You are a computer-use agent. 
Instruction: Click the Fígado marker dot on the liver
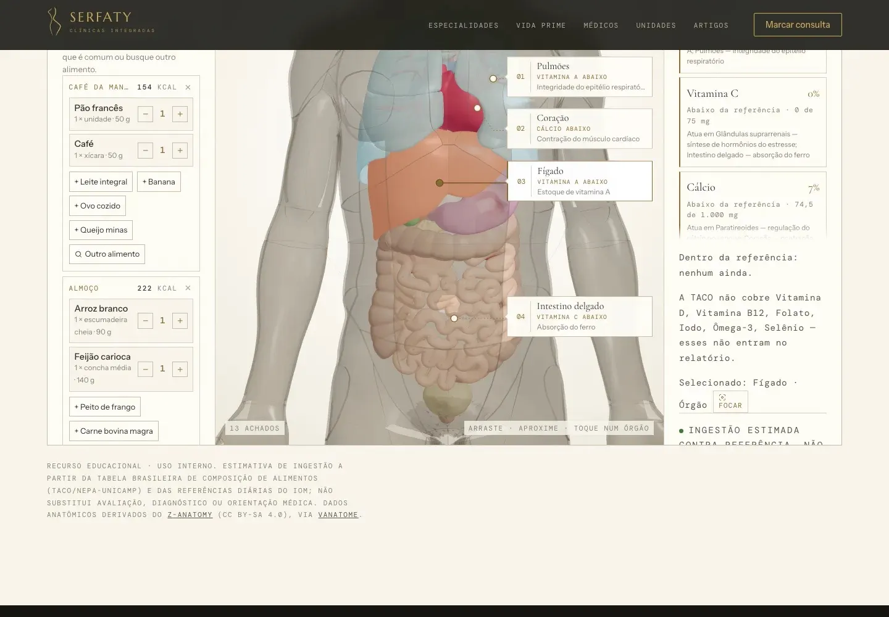pos(440,183)
